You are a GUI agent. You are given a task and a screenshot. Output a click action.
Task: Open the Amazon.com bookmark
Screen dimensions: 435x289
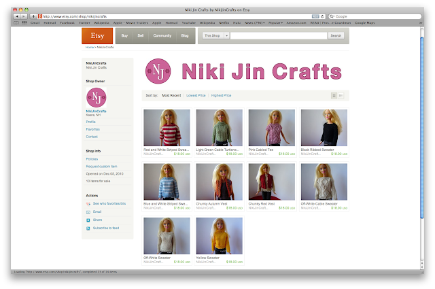(296, 22)
